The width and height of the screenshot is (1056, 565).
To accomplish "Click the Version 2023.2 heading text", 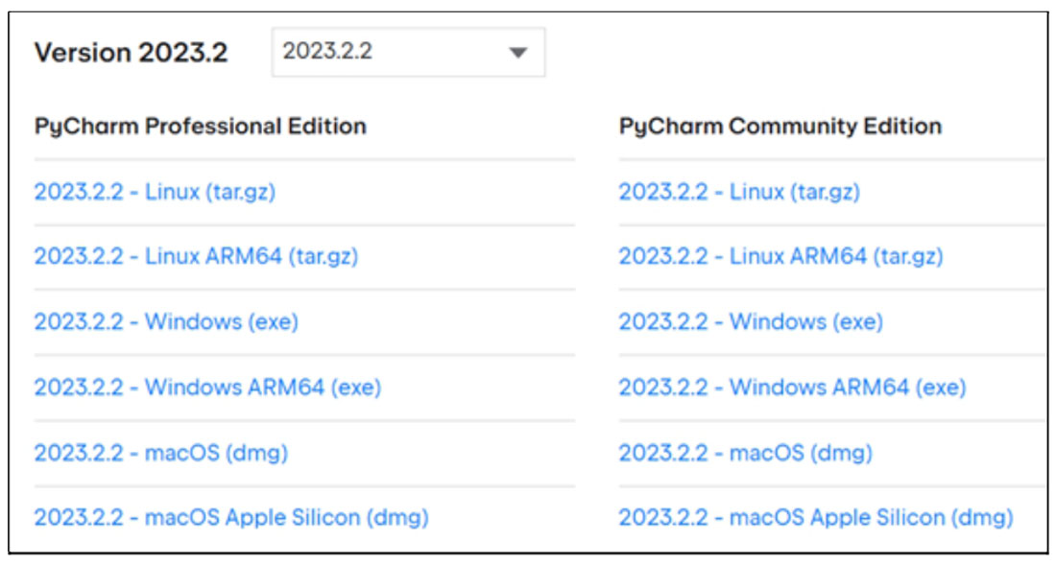I will click(132, 53).
